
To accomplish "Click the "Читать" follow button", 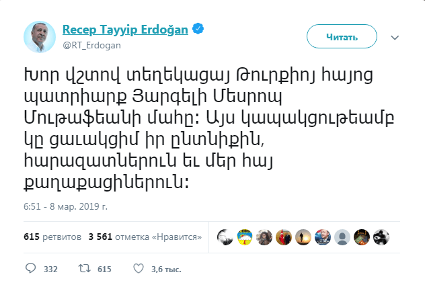I will [x=342, y=37].
